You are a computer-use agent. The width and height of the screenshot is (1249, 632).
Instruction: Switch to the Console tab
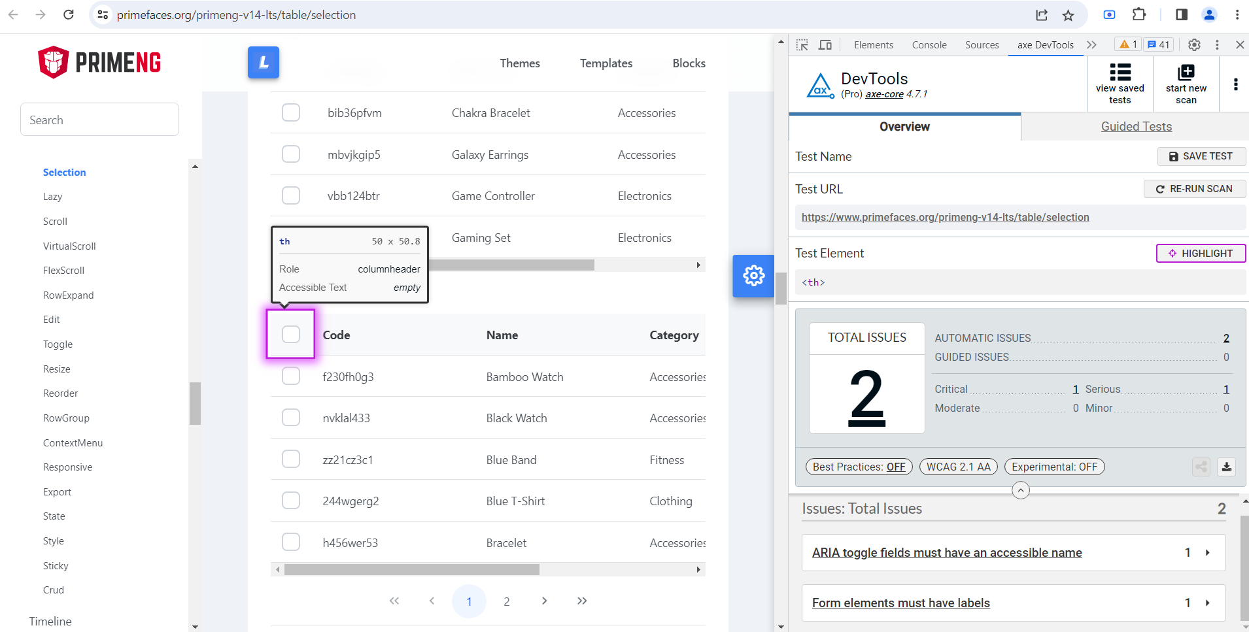tap(928, 44)
